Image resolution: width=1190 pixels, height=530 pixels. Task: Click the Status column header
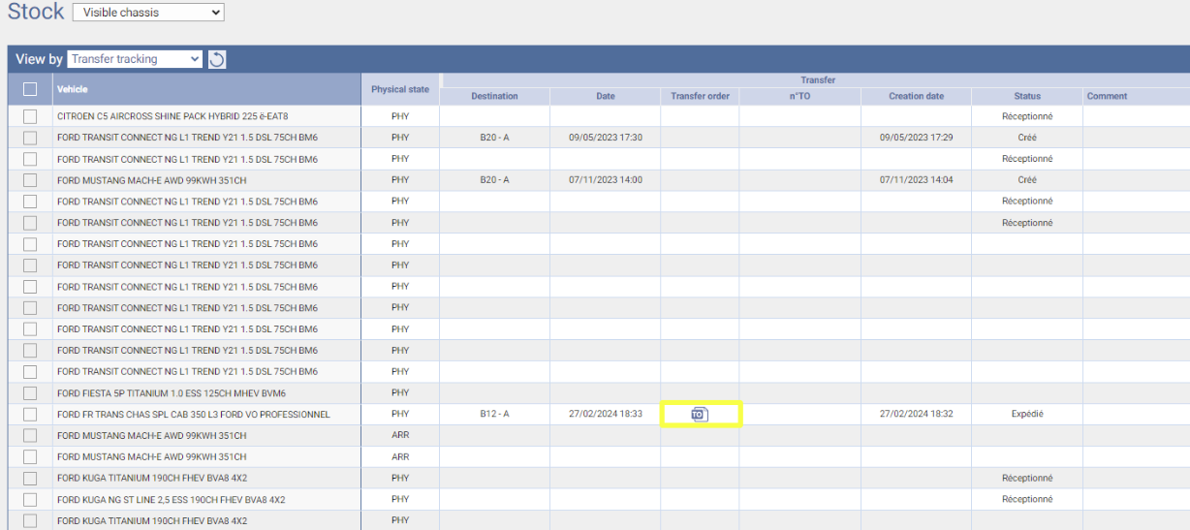coord(1027,96)
